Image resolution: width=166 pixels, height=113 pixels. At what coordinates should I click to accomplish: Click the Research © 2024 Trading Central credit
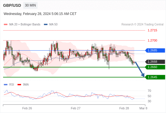(142, 25)
